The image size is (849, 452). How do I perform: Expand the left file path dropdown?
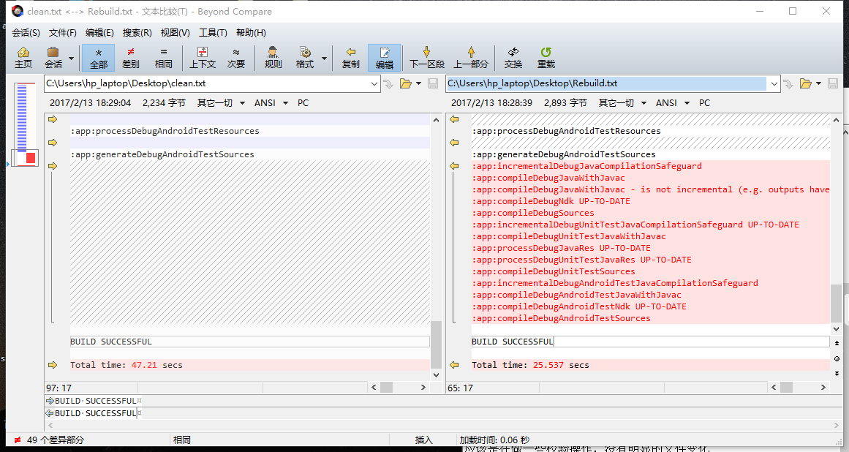(x=374, y=83)
